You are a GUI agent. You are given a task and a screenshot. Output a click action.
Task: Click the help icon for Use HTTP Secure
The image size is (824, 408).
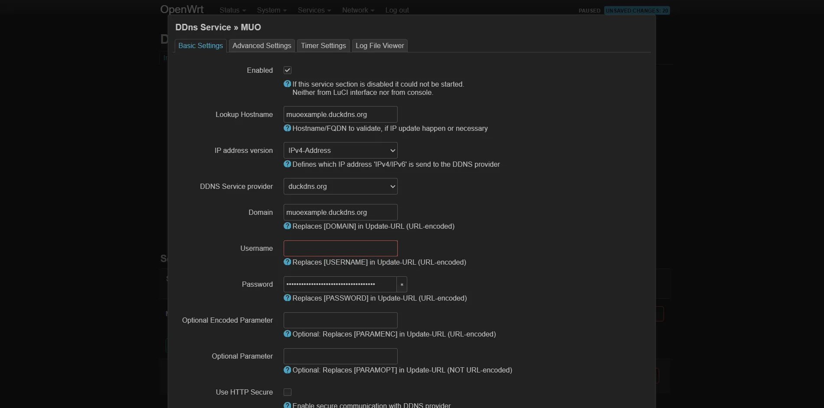click(287, 405)
